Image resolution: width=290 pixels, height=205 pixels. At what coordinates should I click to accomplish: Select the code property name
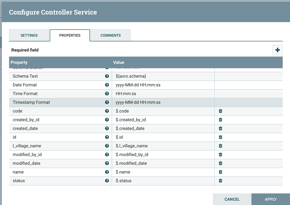click(17, 111)
